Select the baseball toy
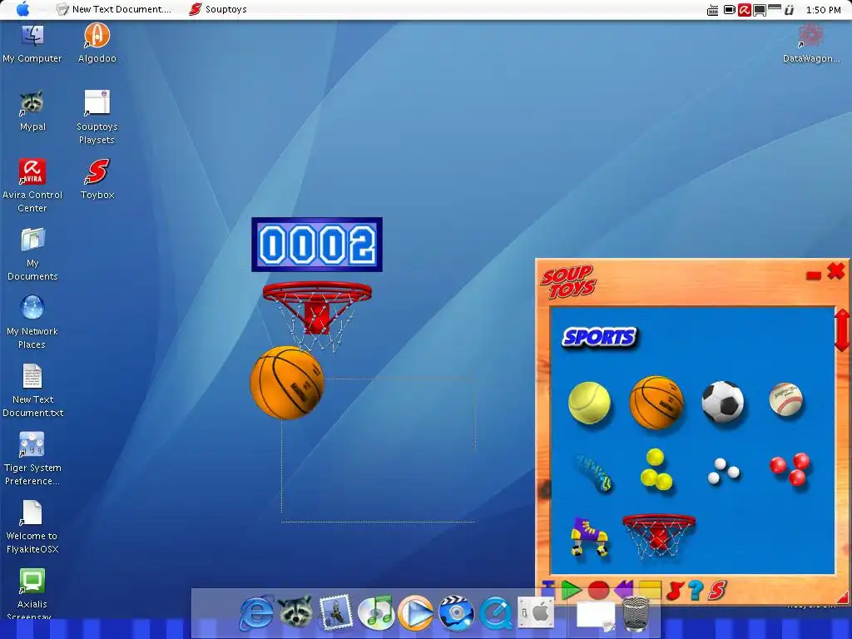This screenshot has width=852, height=639. coord(785,399)
